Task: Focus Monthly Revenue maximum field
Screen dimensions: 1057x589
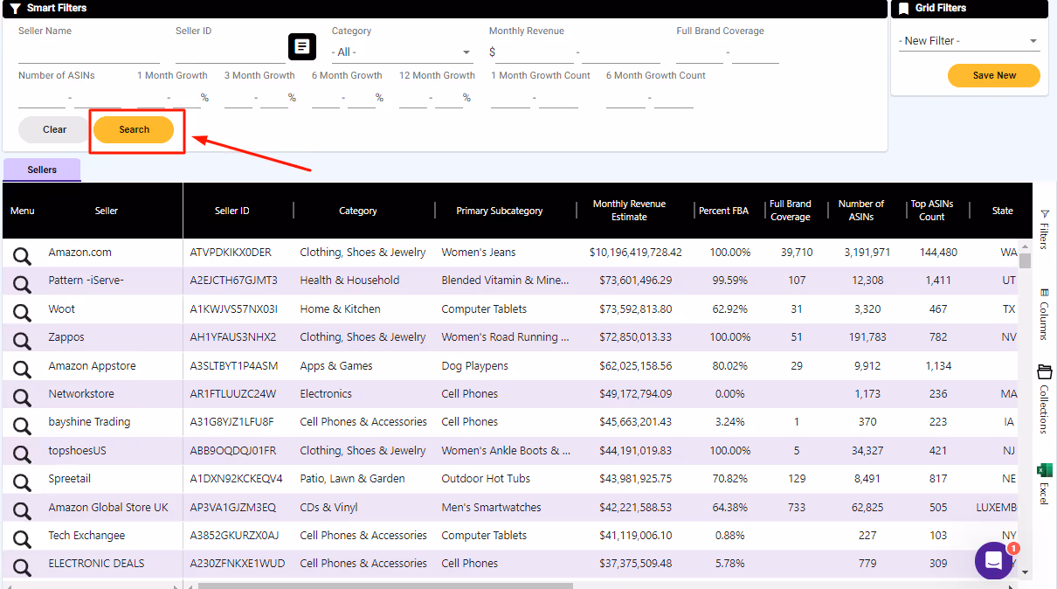Action: (620, 52)
